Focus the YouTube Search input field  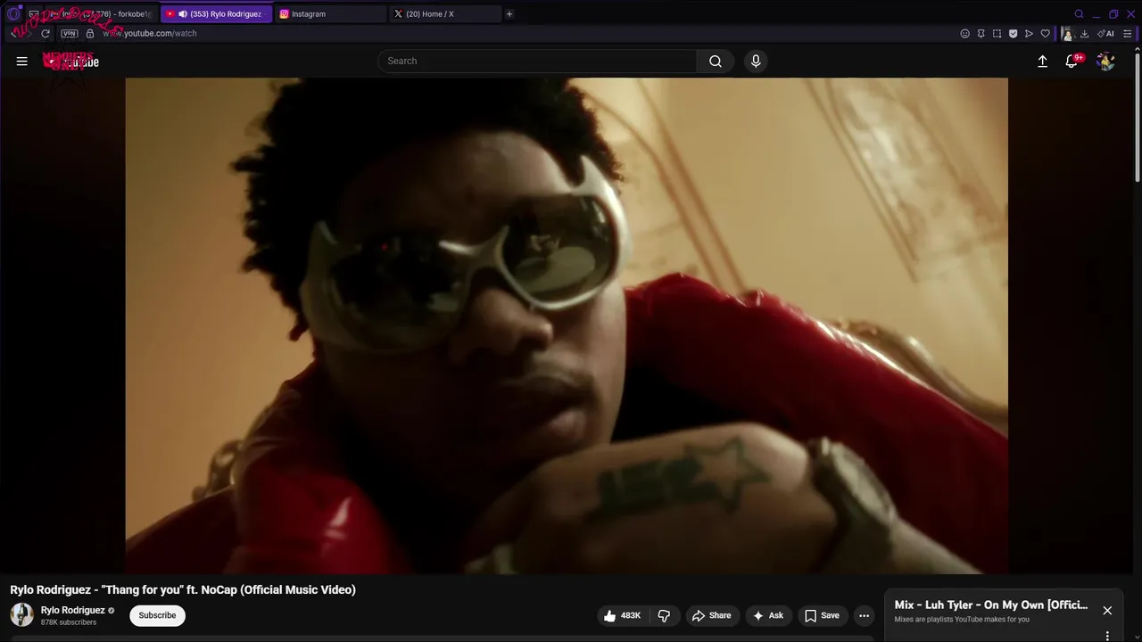[x=537, y=61]
